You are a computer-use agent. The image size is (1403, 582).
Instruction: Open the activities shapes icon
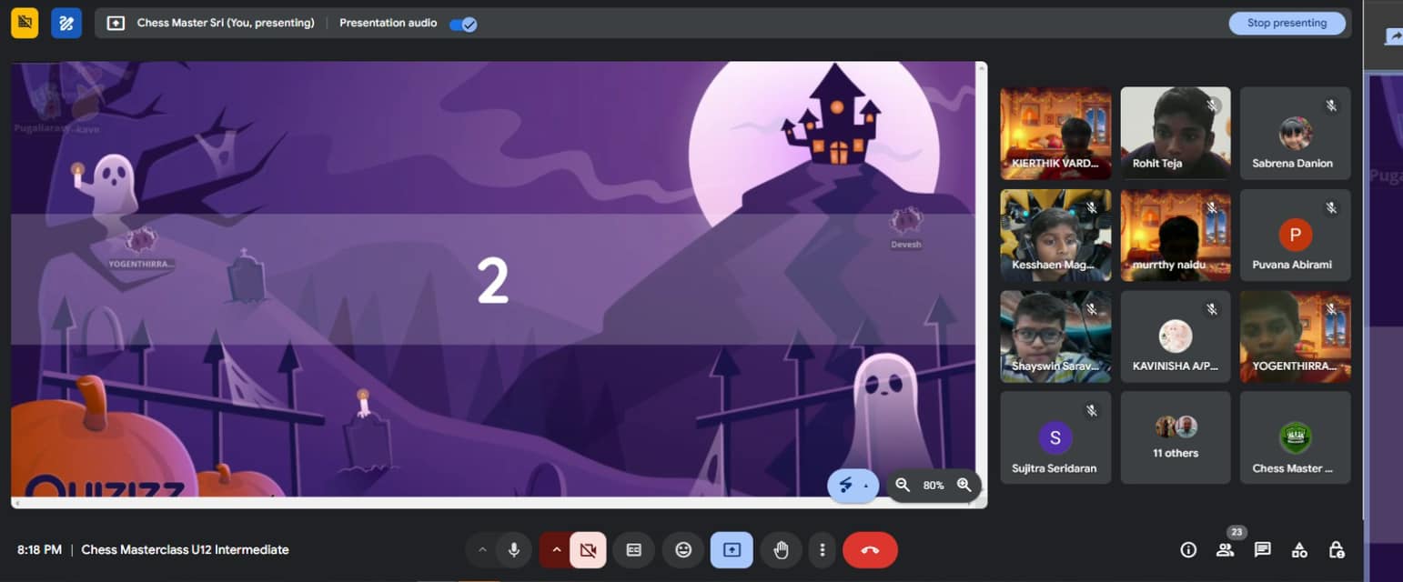(1299, 549)
